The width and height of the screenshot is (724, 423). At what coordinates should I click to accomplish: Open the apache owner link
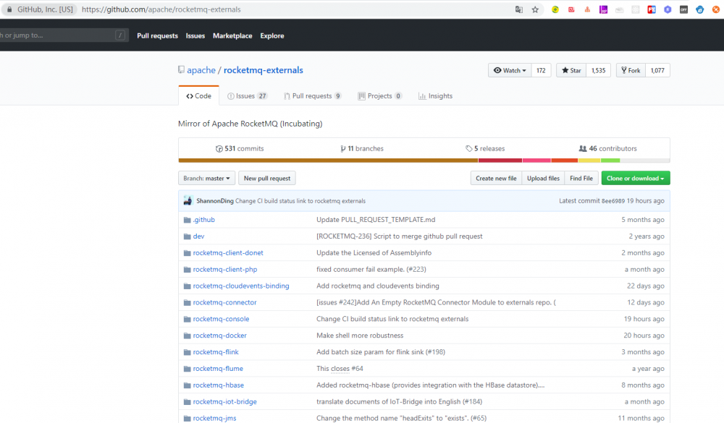click(x=201, y=70)
